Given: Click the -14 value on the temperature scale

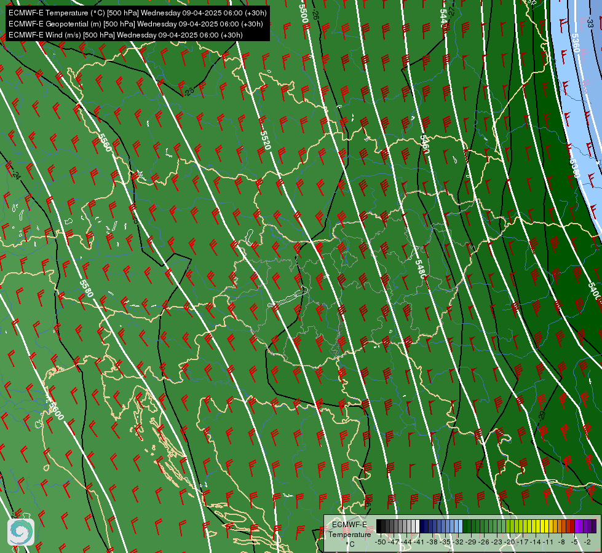Looking at the screenshot, I should [x=536, y=542].
